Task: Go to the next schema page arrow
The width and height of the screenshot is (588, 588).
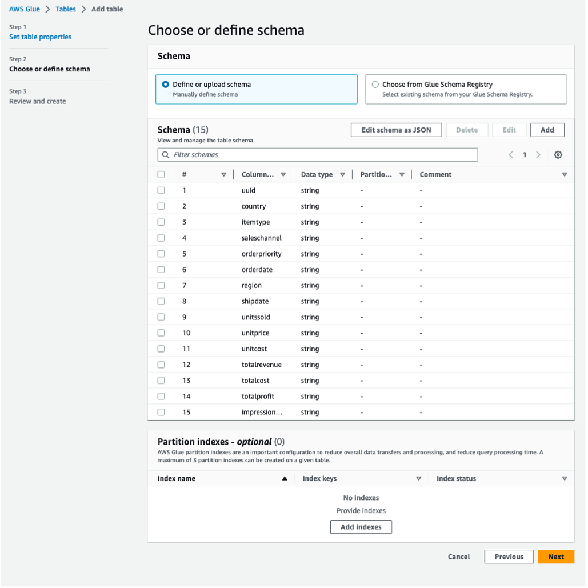Action: [x=538, y=155]
